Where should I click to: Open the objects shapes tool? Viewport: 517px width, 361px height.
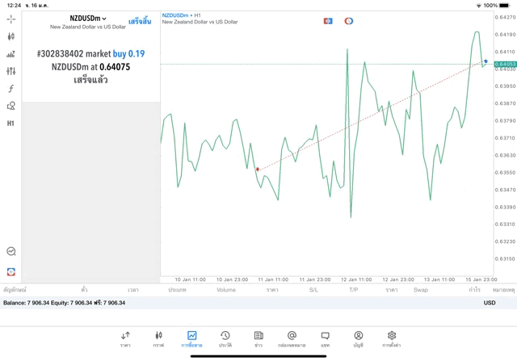point(11,106)
